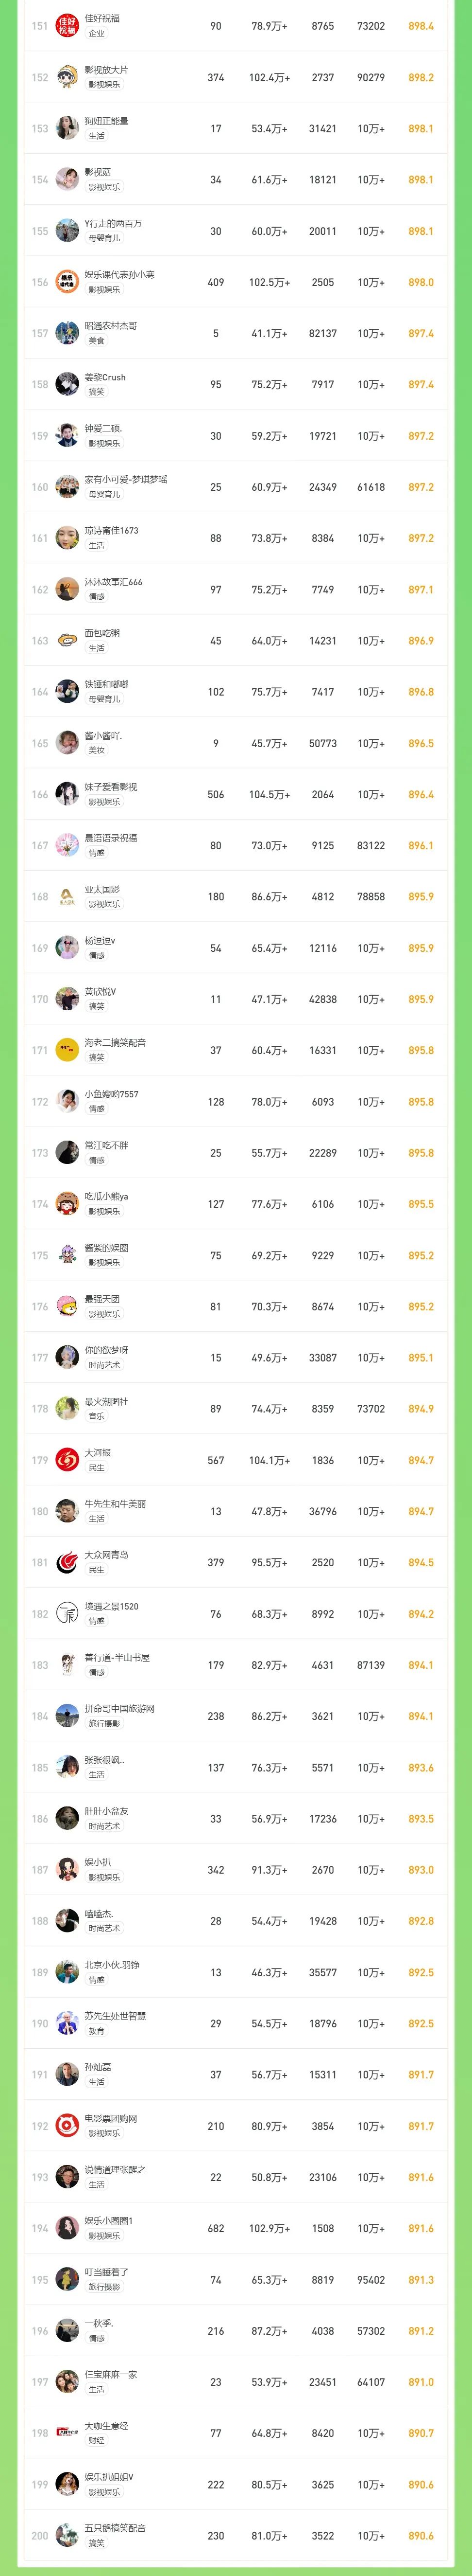
Task: Select the 境遇之景1520 circular calligraphy avatar
Action: point(67,1614)
